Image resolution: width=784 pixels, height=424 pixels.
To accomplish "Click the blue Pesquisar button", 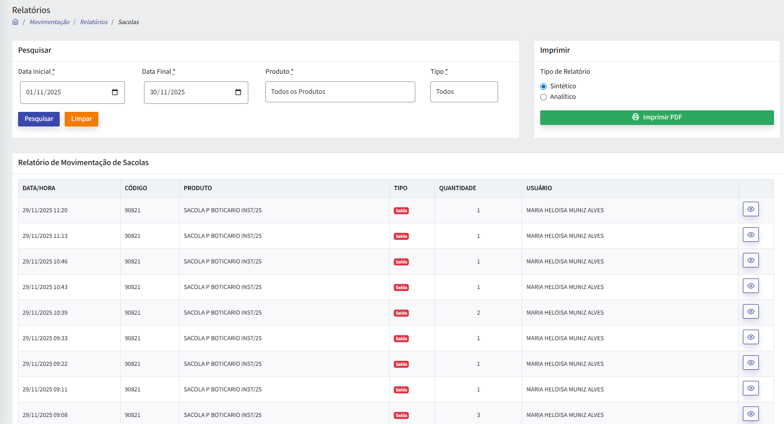I will coord(39,119).
